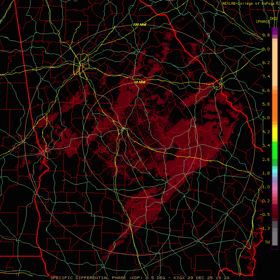The height and width of the screenshot is (280, 280).
Task: Click the -0.5 value on the color scale
Action: (x=265, y=215)
